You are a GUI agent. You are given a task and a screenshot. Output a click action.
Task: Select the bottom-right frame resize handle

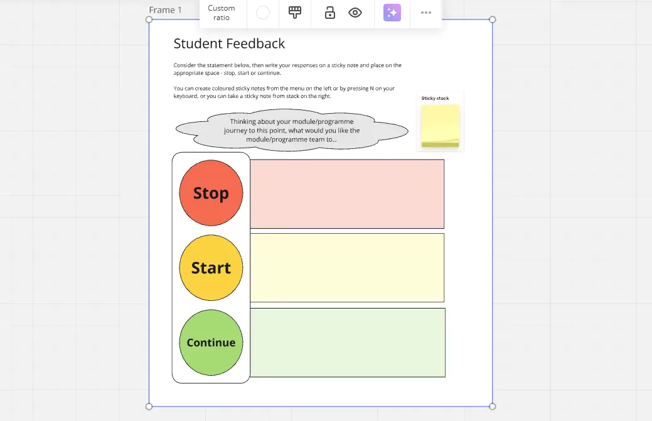(x=492, y=406)
